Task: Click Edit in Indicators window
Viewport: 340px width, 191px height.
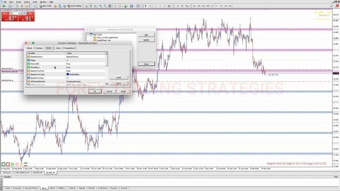Action: point(147,35)
